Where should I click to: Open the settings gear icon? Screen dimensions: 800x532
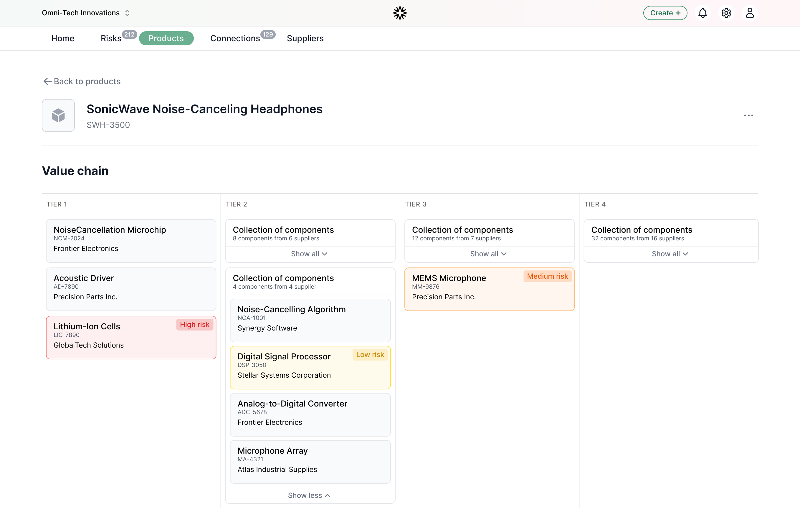click(x=726, y=13)
